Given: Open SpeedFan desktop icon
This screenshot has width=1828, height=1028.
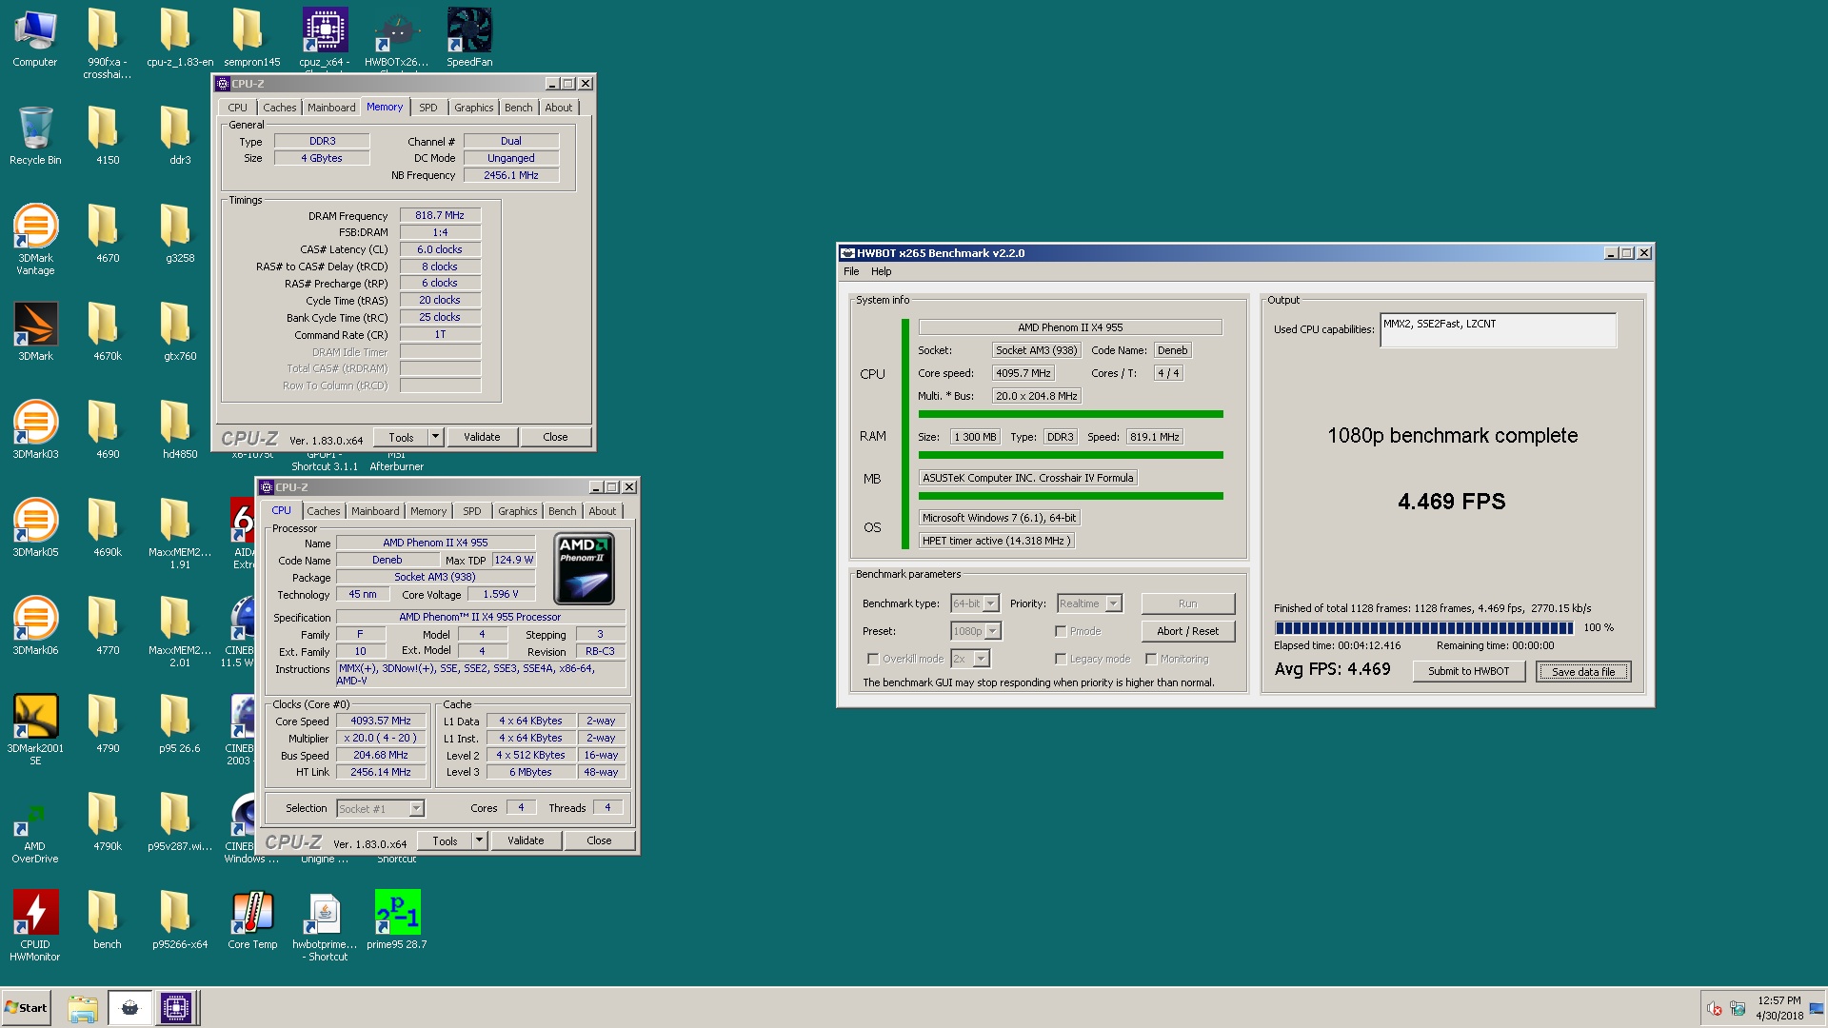Looking at the screenshot, I should tap(469, 38).
